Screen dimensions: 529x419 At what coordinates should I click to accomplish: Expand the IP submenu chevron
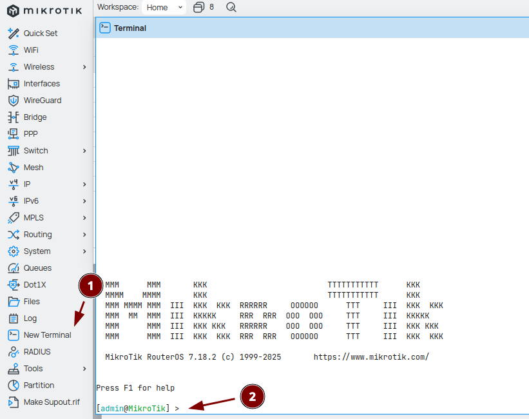[84, 184]
